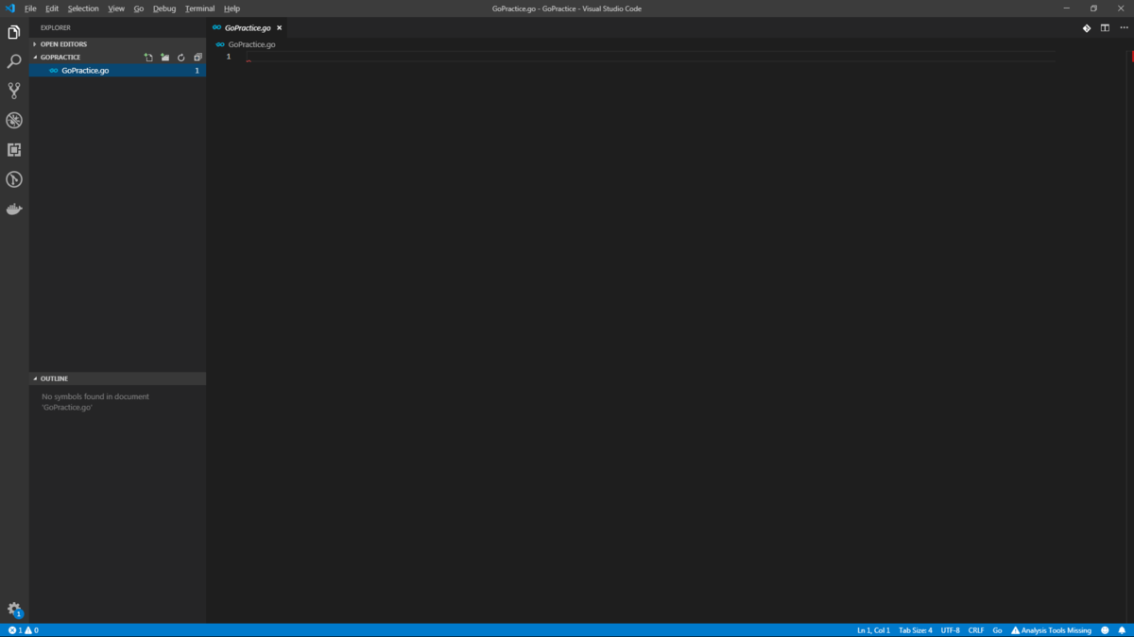Collapse all folders in explorer
1134x637 pixels.
click(198, 58)
